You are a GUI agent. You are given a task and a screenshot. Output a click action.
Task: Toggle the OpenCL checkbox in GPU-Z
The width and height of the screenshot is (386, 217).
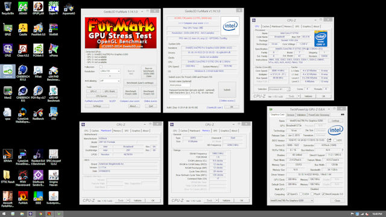point(288,194)
